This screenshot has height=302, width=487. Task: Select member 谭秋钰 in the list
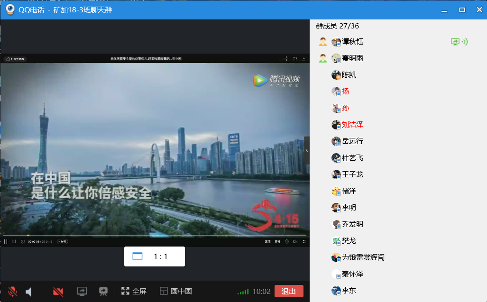point(352,42)
